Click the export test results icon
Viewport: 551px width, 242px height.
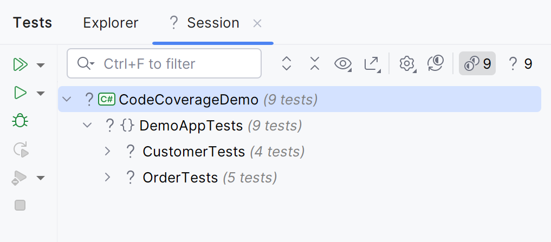372,64
